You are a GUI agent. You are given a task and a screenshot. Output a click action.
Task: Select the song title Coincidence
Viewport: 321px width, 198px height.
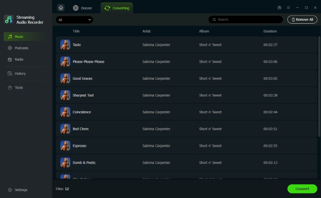[82, 112]
